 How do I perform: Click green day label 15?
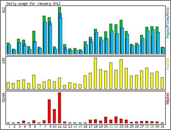80,126
